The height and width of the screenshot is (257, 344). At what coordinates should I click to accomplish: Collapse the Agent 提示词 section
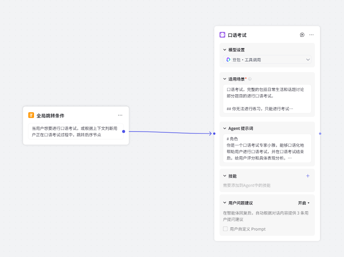click(225, 128)
